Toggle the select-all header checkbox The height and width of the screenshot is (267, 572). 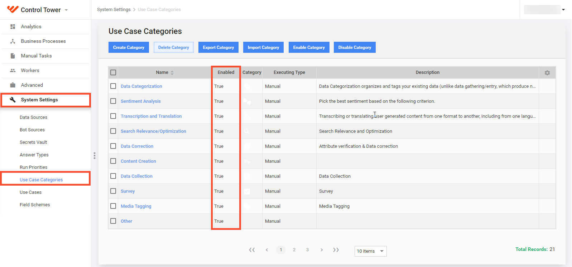tap(113, 72)
